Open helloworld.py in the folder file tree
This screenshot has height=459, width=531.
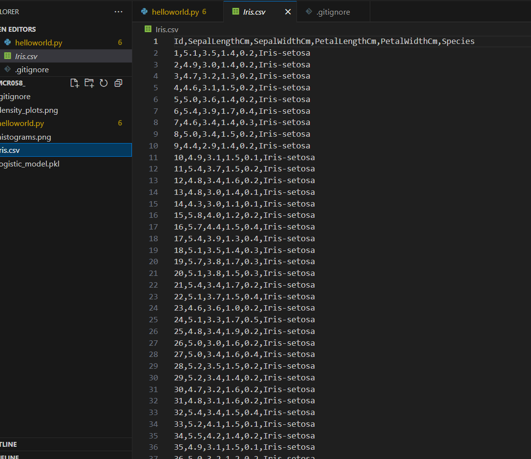click(x=65, y=123)
